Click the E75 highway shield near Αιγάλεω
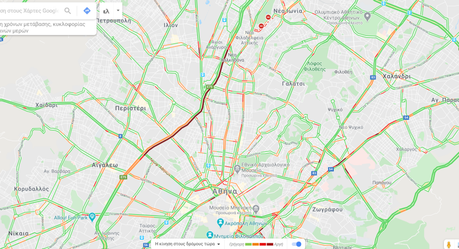459x249 pixels. (x=123, y=177)
